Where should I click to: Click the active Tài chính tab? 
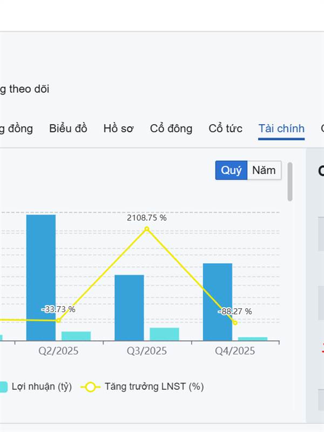(x=281, y=129)
